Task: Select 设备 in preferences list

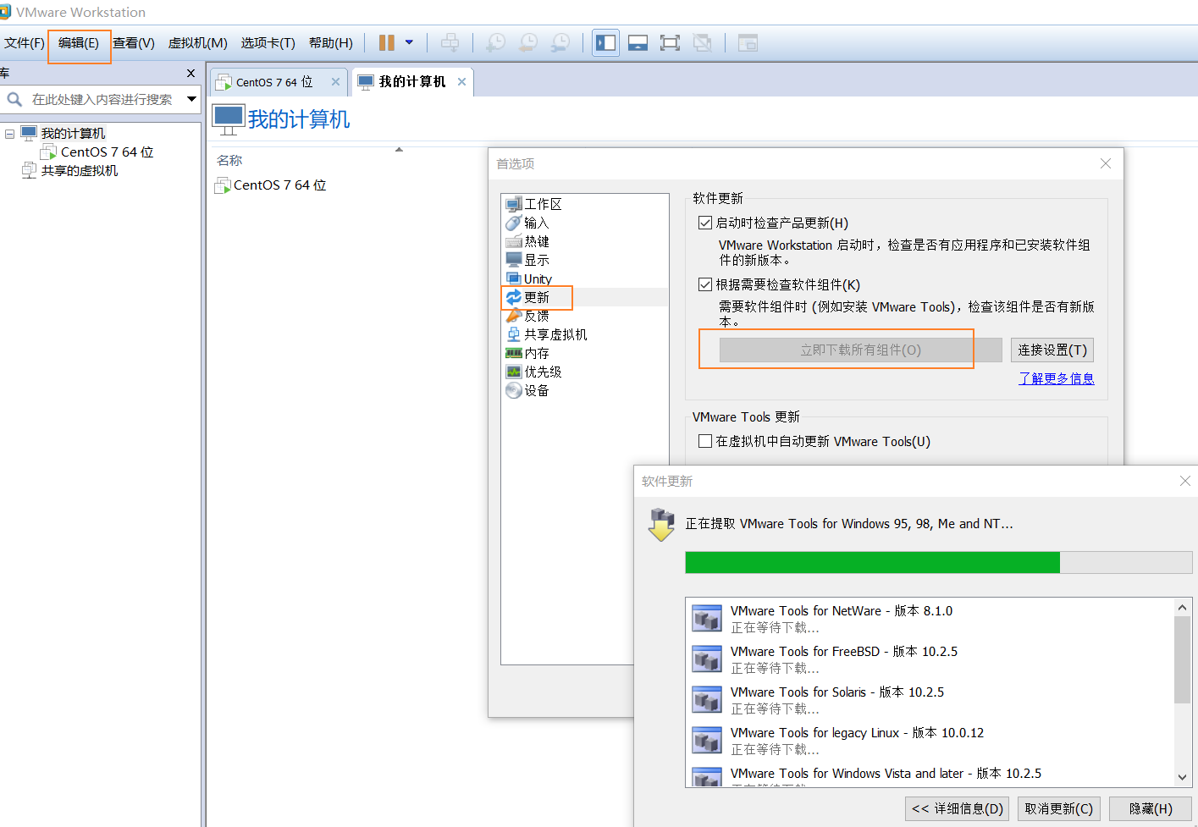Action: [537, 390]
